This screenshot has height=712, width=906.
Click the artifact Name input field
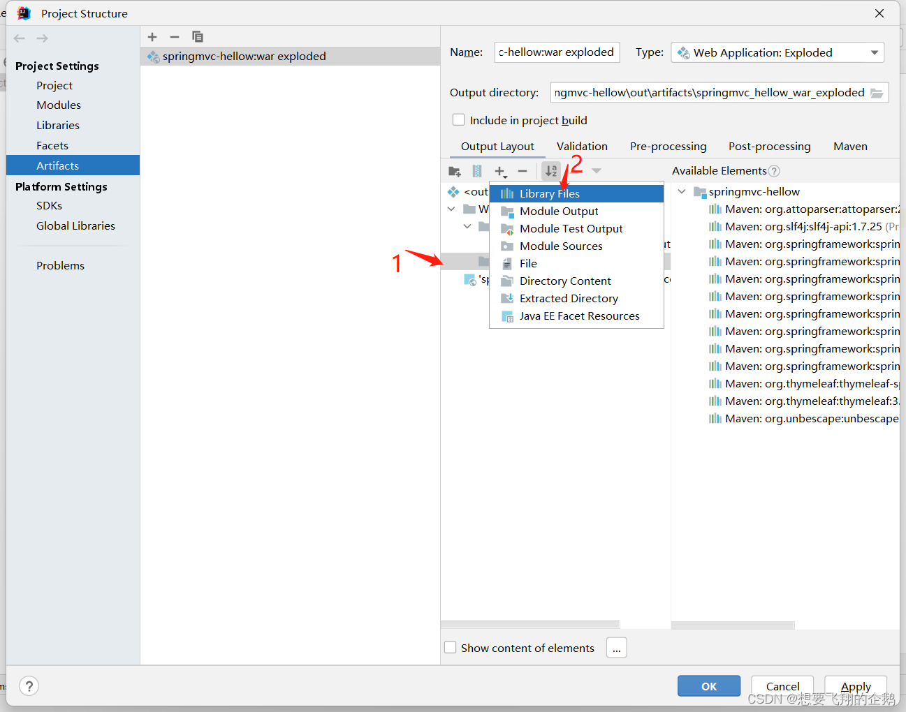(557, 52)
